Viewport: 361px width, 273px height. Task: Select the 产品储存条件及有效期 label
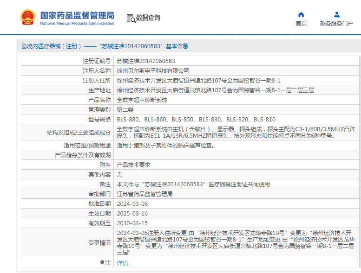83,155
